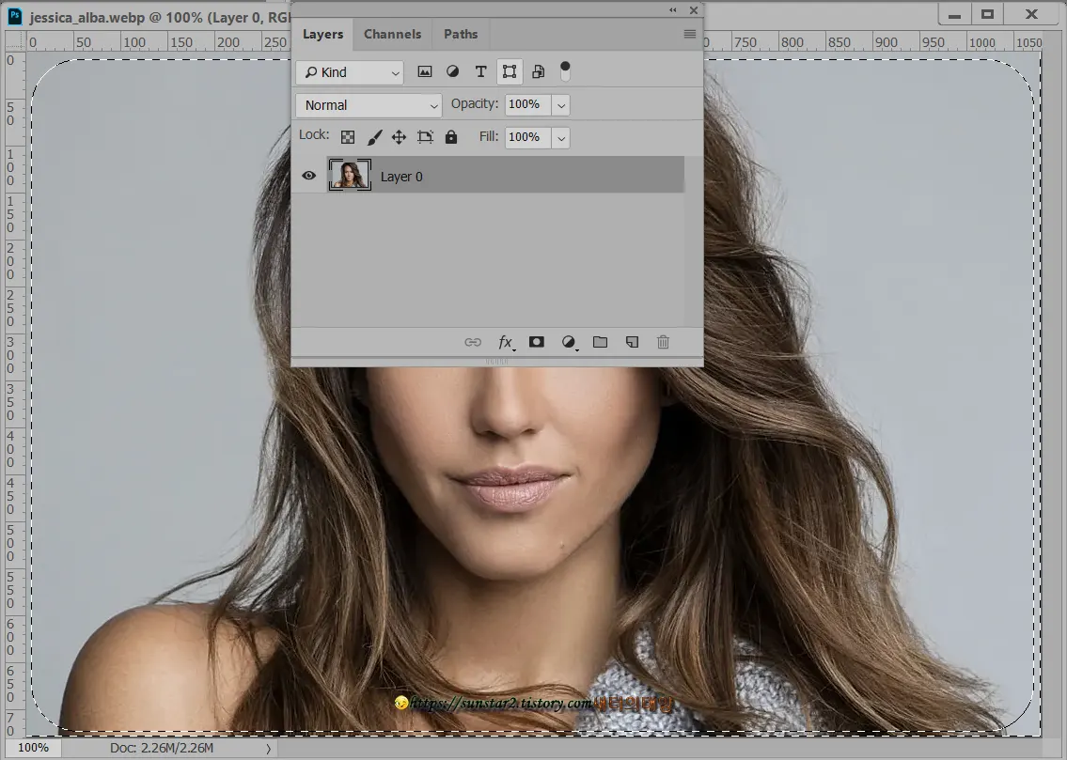Filter for shape layers icon

[x=509, y=71]
